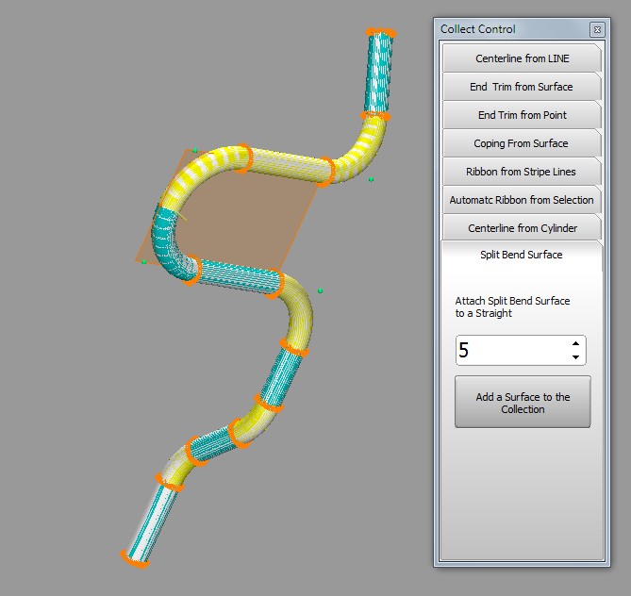Click the orange ring at tube's top end

tap(381, 33)
